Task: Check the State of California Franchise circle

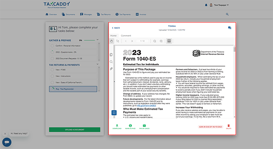Action: [52, 83]
